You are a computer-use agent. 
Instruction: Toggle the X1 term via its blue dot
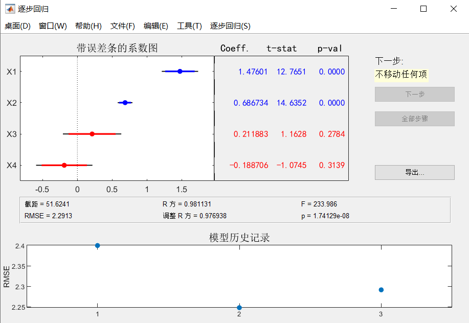(180, 72)
